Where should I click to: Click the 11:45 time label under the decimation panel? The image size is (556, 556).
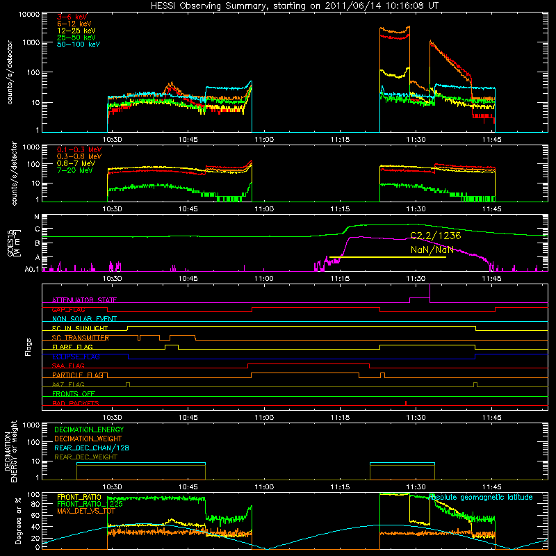pos(491,487)
